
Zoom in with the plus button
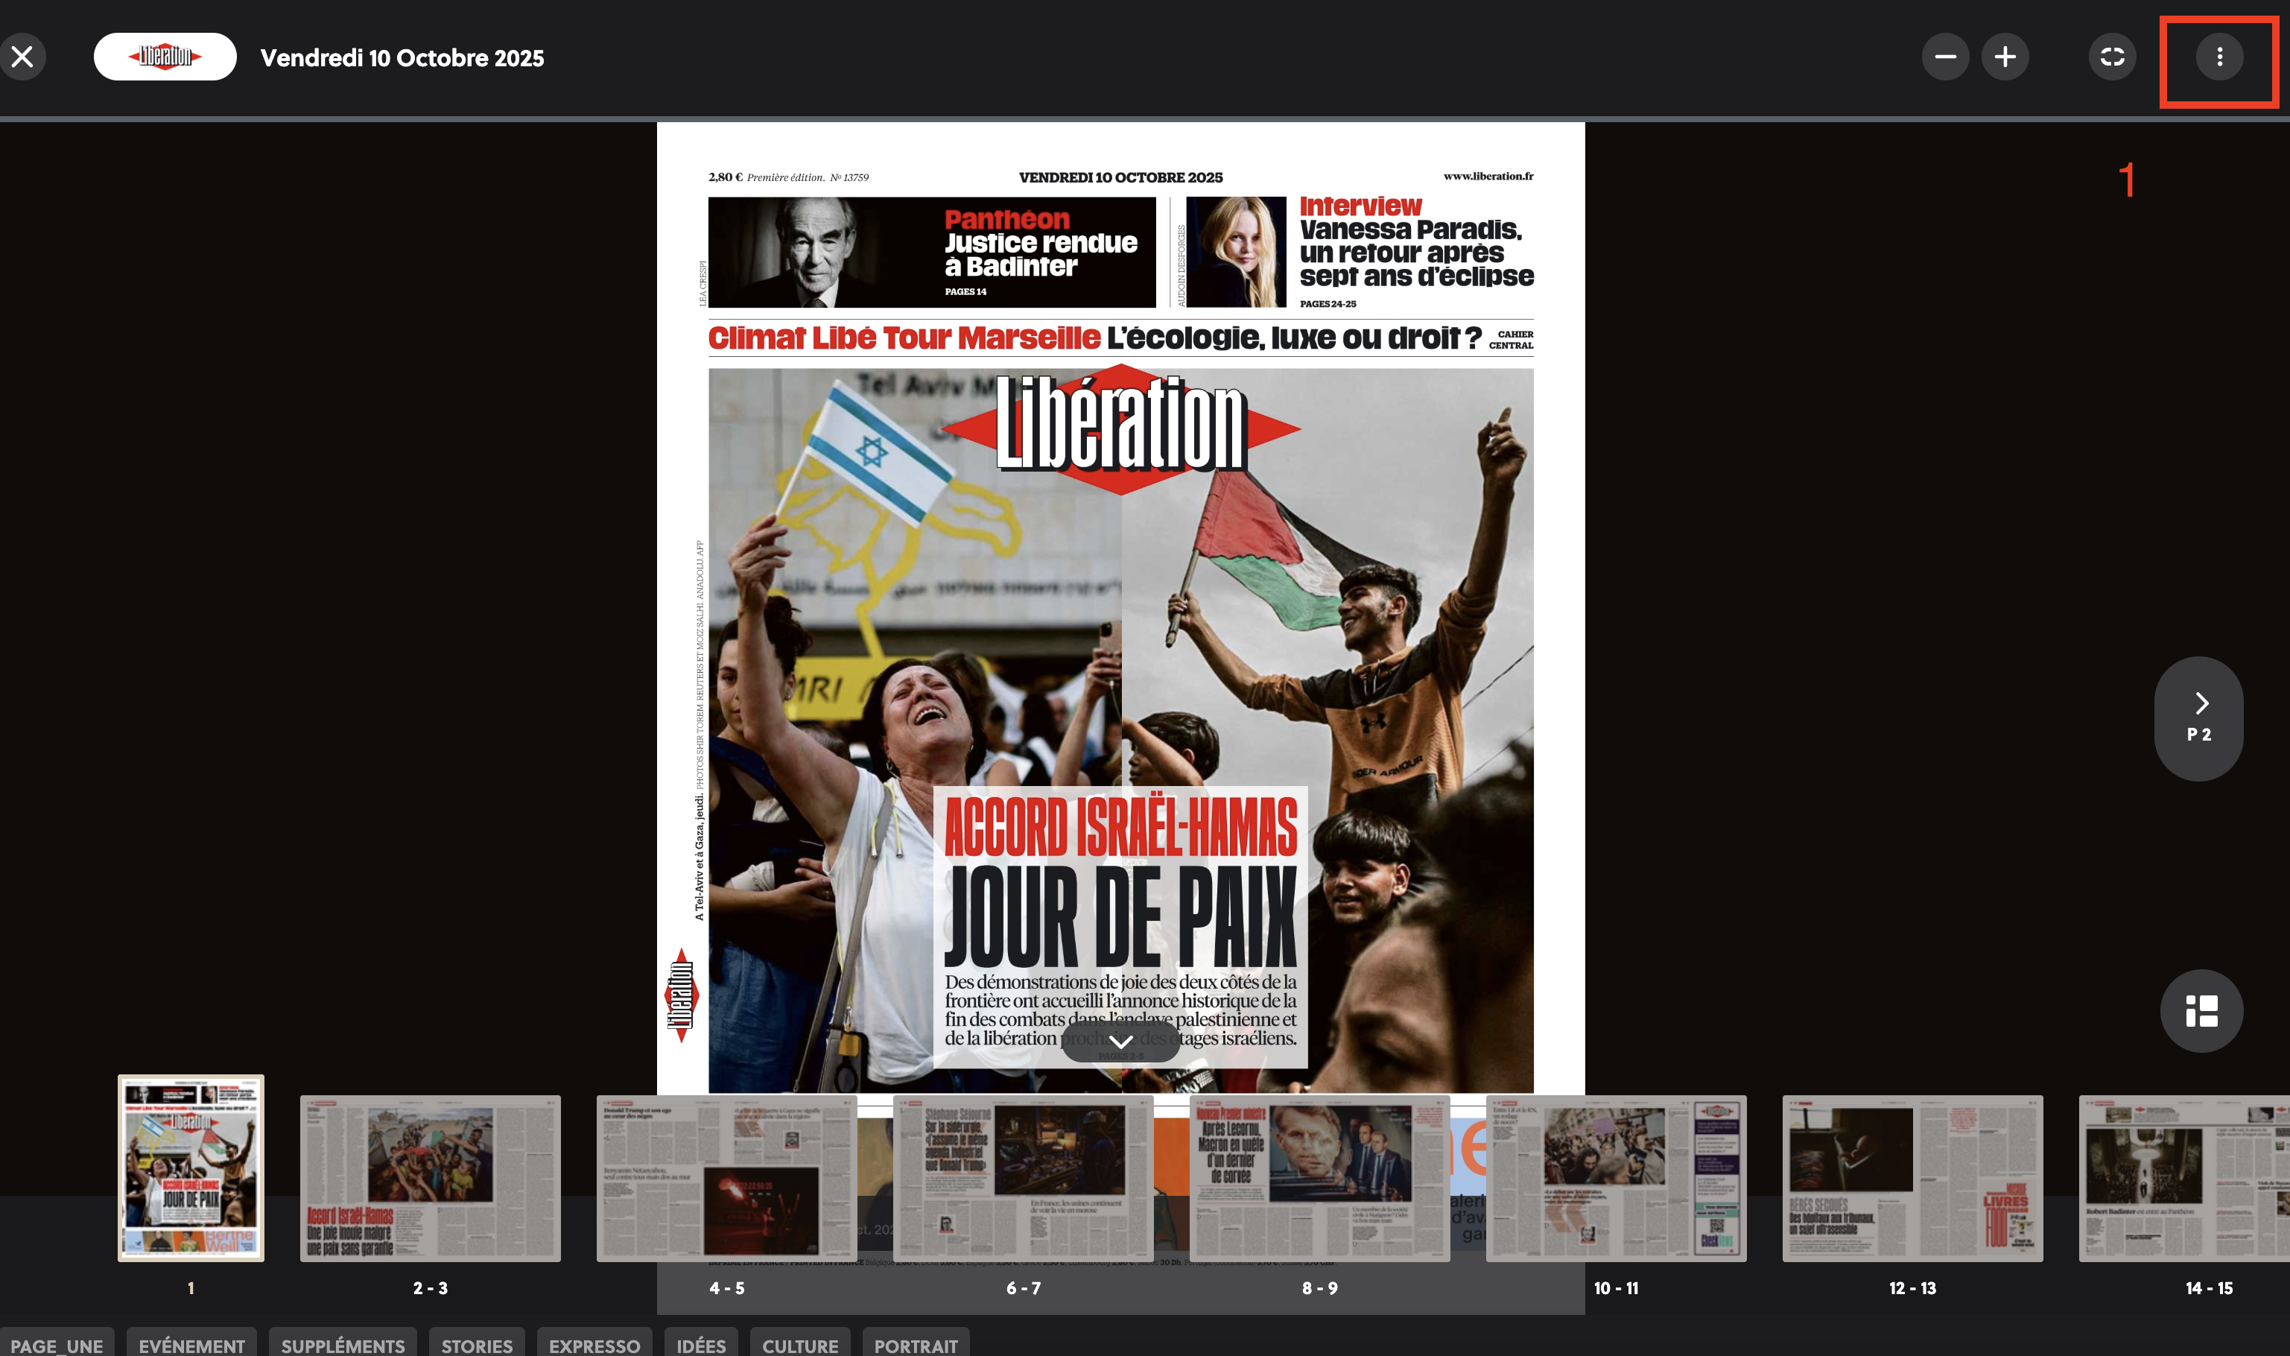point(2005,57)
